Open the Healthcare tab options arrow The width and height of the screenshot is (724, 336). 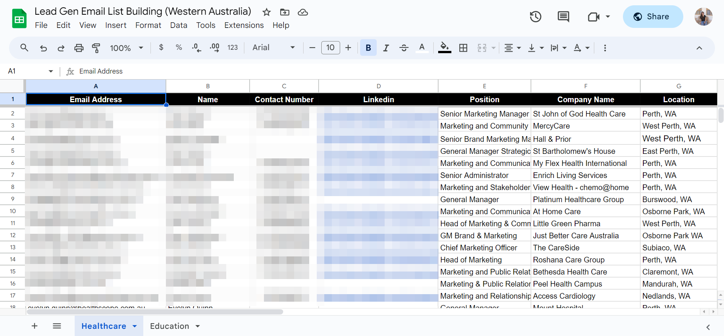click(135, 326)
